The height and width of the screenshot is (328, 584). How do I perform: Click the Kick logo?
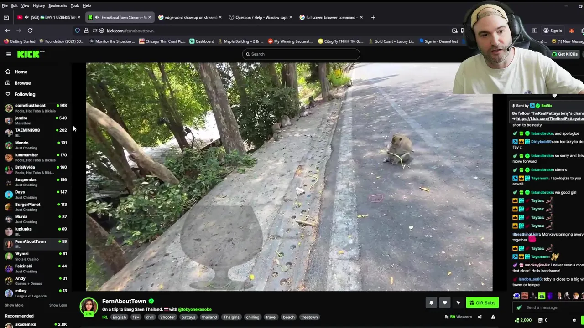coord(31,54)
